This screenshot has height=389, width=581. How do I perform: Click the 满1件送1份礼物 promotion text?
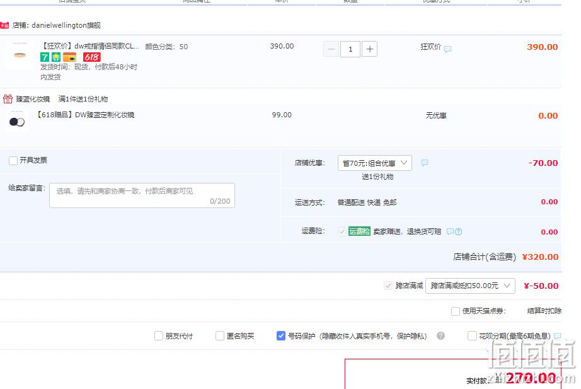(83, 99)
